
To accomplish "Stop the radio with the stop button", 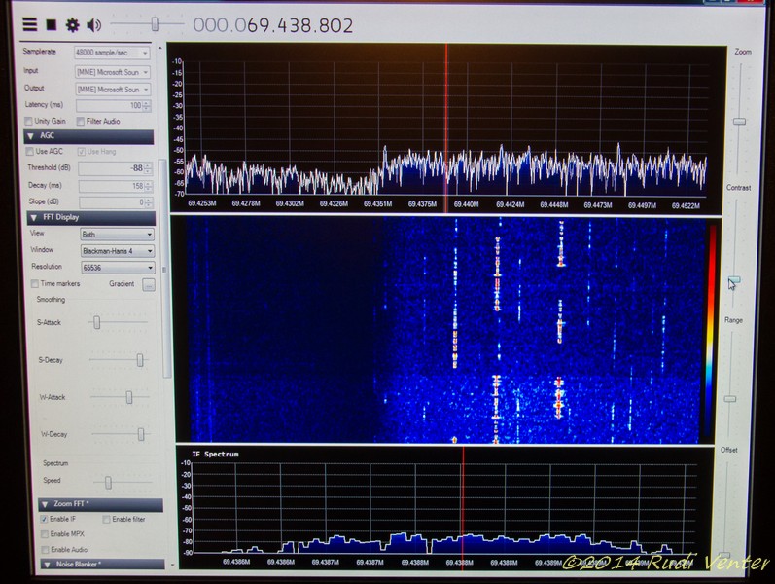I will 51,24.
